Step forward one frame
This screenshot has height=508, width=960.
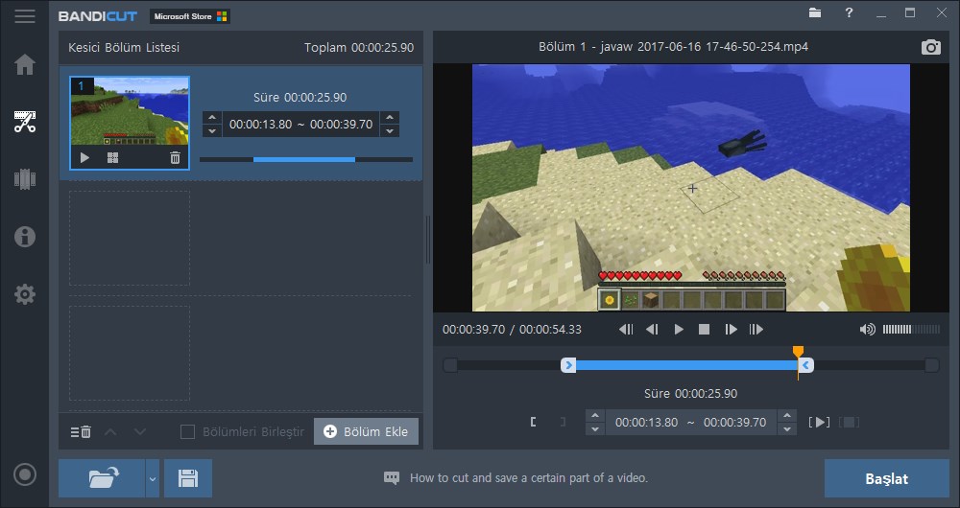tap(731, 330)
